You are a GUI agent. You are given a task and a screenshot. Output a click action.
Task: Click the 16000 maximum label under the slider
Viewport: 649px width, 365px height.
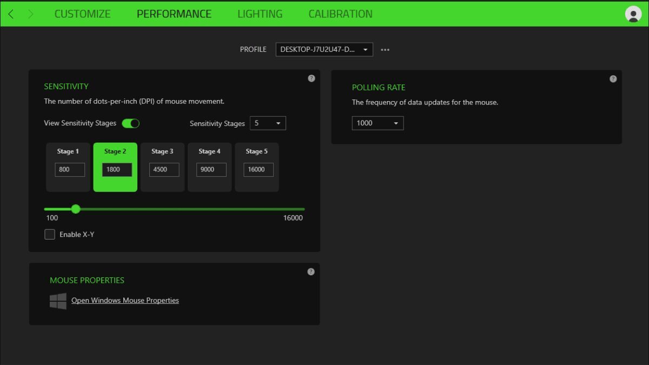293,218
